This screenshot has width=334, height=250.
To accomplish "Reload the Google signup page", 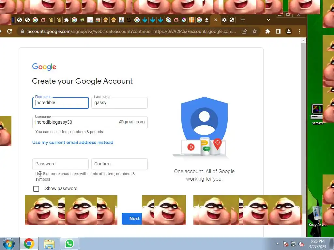I will coord(9,32).
